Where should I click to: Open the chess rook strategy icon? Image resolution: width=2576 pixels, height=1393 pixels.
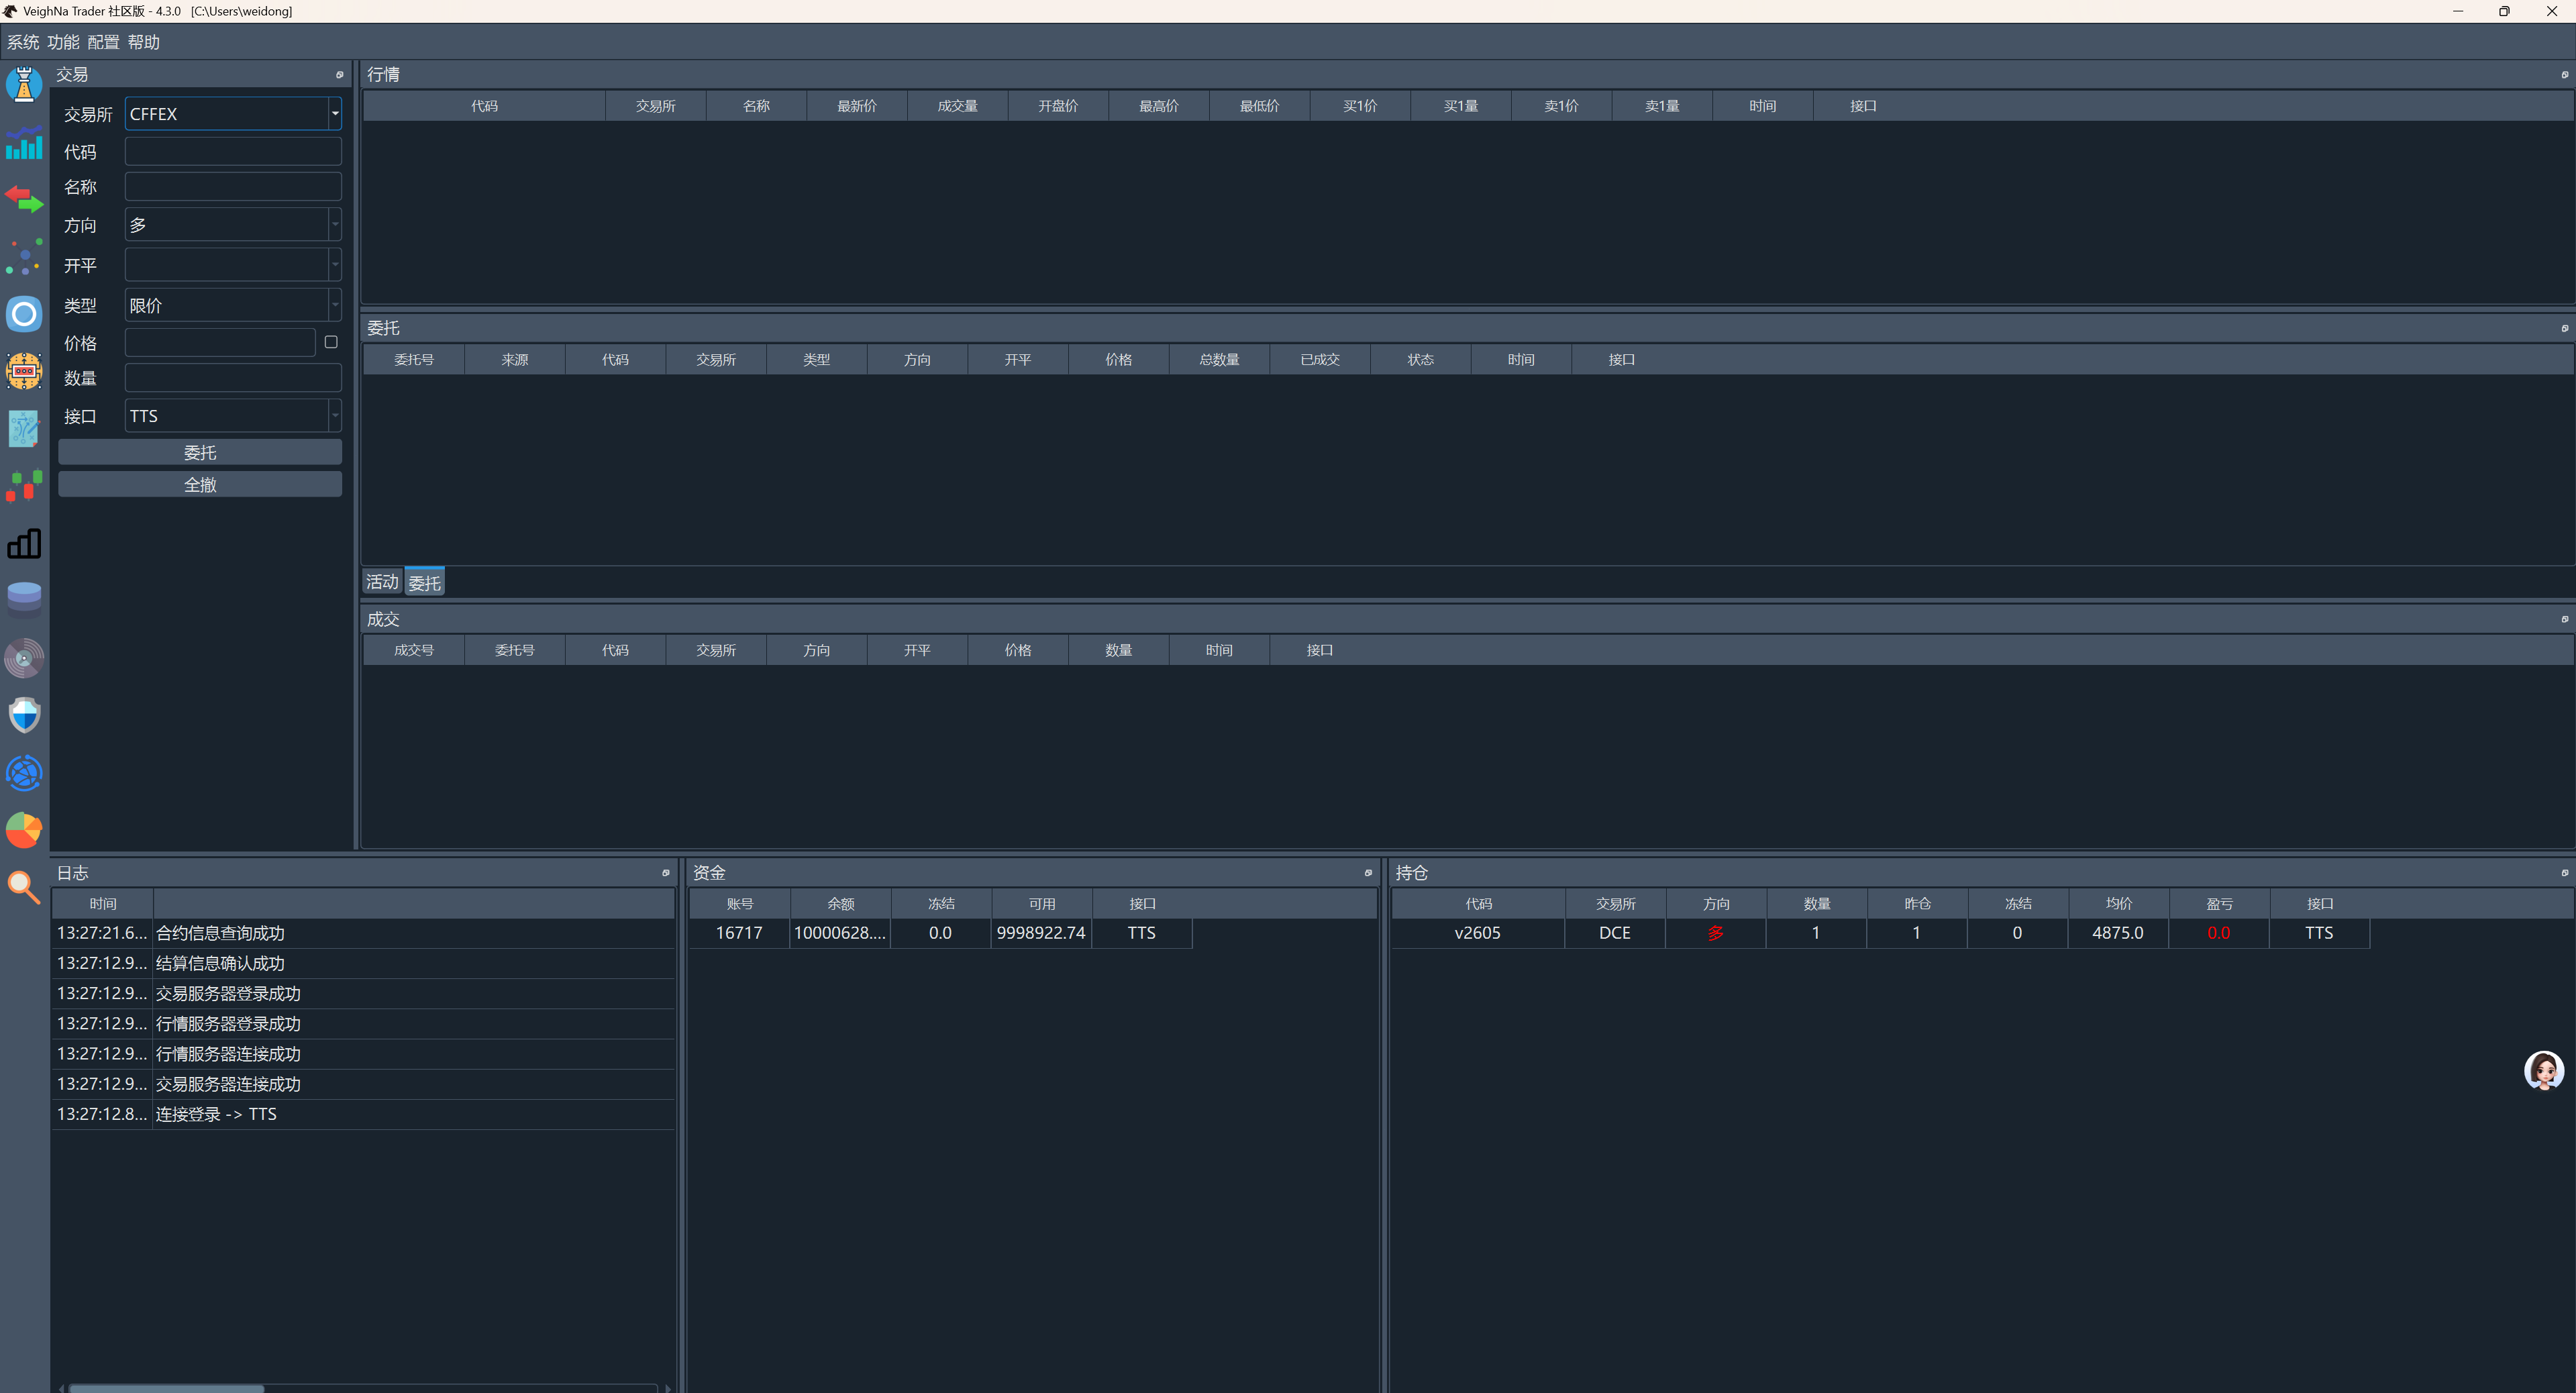pos(24,84)
